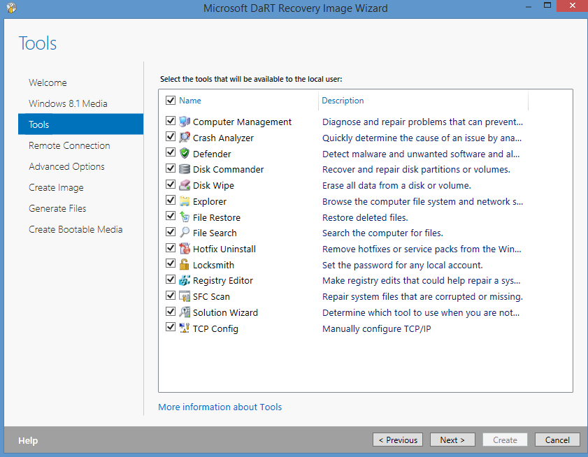Click the Cancel button
Viewport: 588px width, 457px height.
click(557, 440)
